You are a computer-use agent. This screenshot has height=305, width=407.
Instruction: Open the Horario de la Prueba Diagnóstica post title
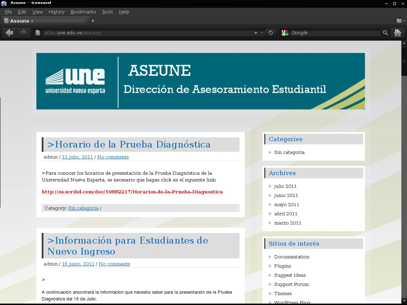point(129,144)
